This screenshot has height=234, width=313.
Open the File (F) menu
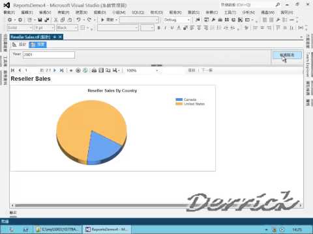click(9, 12)
